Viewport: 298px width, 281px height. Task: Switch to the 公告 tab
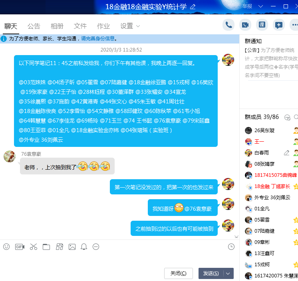coord(34,26)
